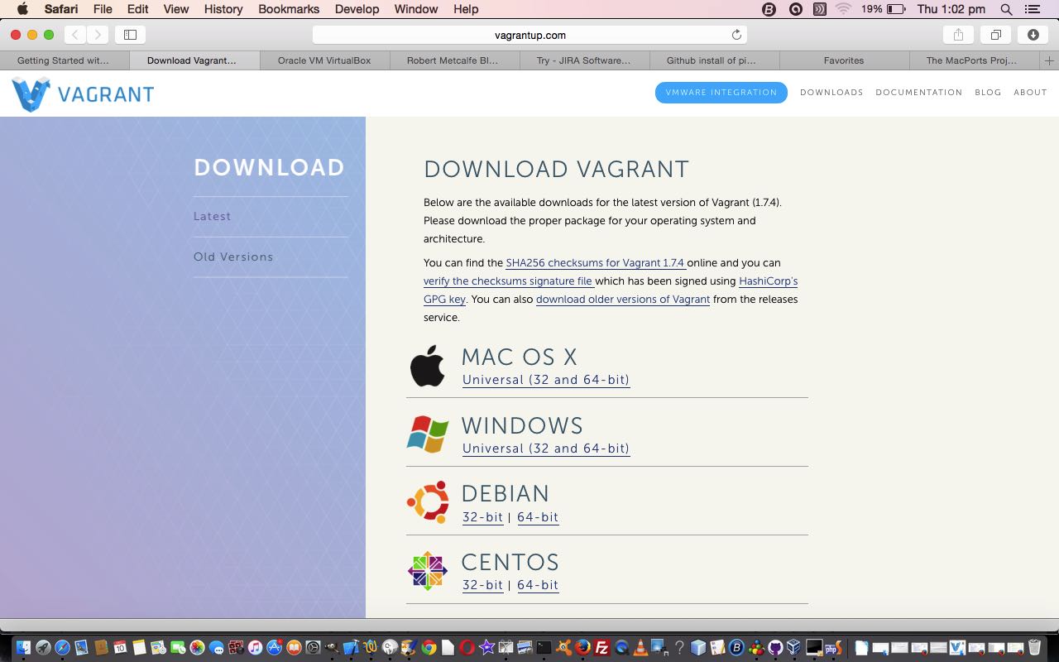Download Debian 32-bit package
Image resolution: width=1059 pixels, height=662 pixels.
point(482,517)
